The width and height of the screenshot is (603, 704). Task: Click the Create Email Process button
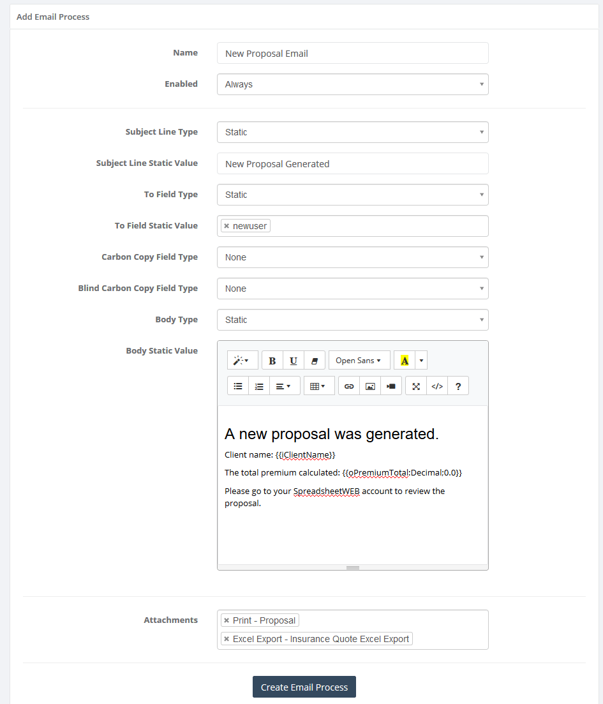304,687
